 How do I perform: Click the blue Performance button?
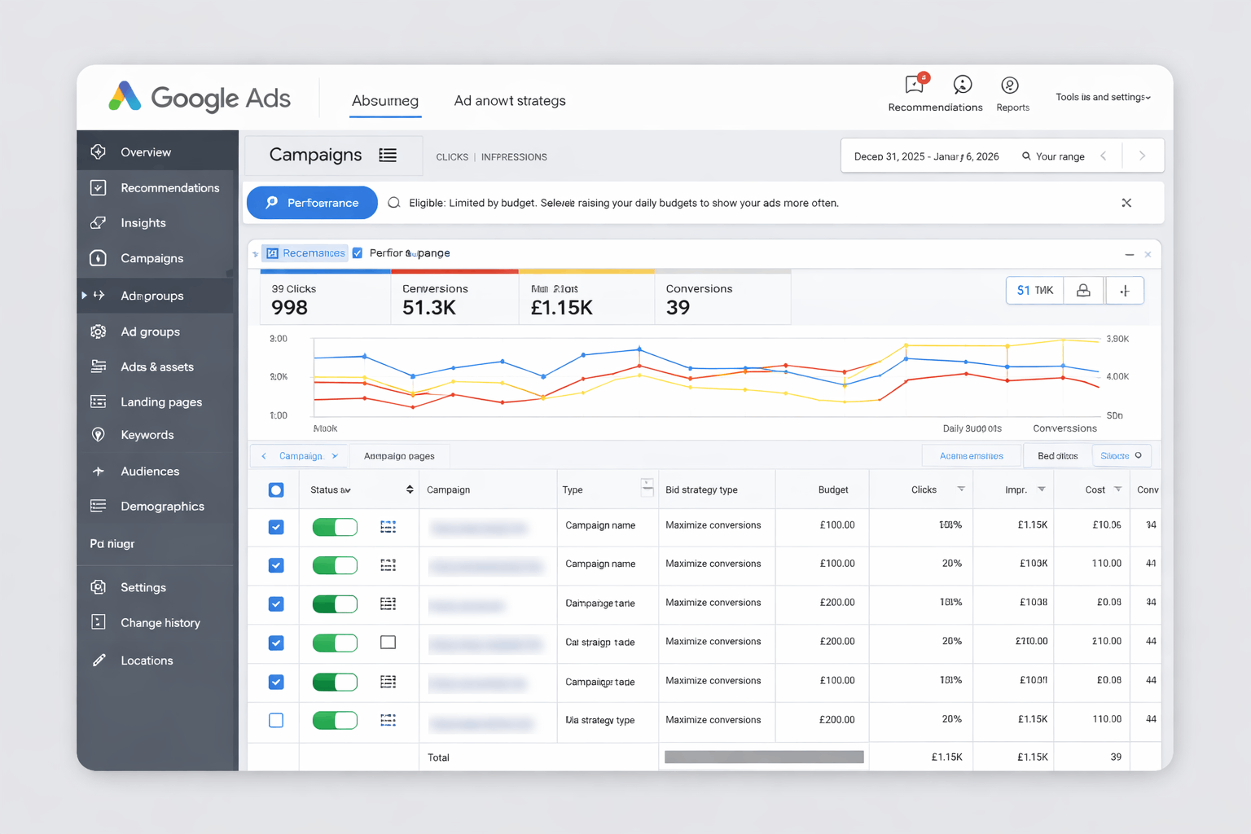pos(312,202)
